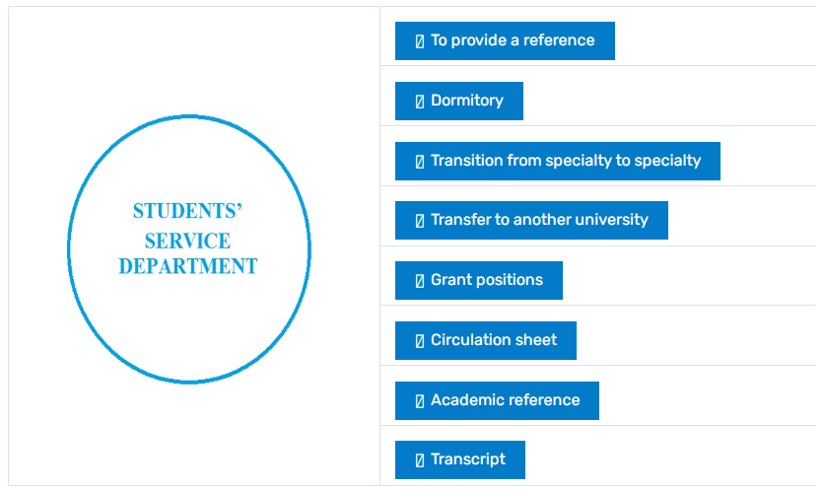825x490 pixels.
Task: Select the Dormitory button label
Action: pos(467,101)
